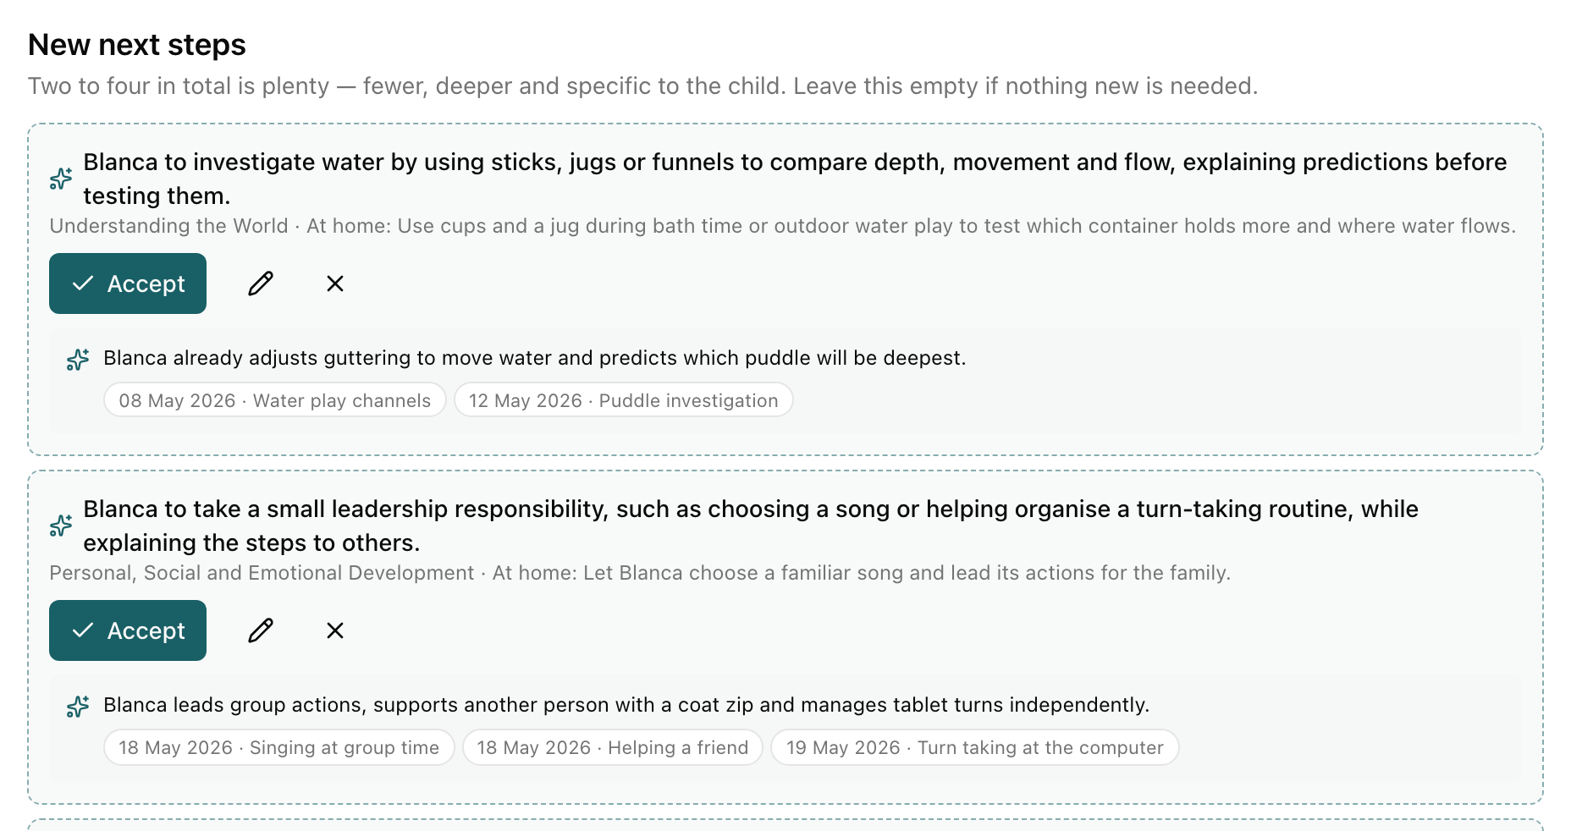This screenshot has width=1571, height=831.
Task: Edit the water investigation step with pencil icon
Action: [x=261, y=283]
